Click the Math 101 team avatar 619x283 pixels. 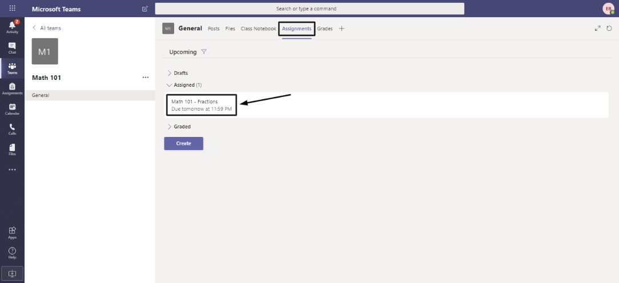pos(45,51)
